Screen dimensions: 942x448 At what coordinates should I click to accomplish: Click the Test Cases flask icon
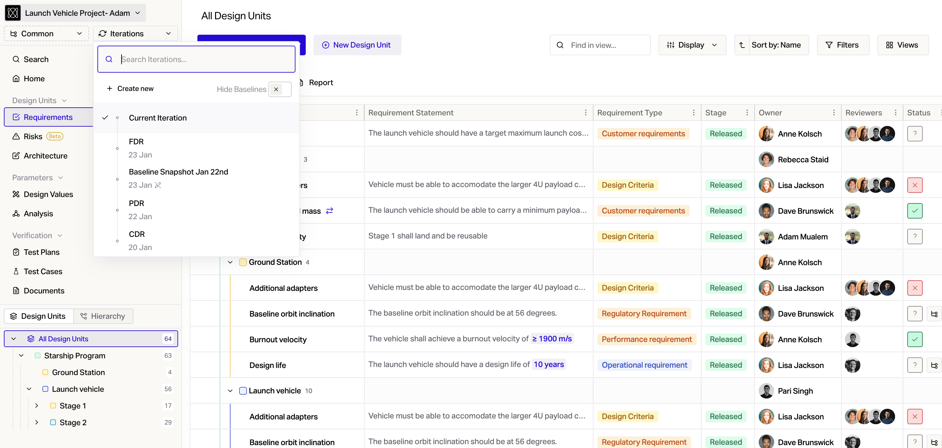[16, 272]
